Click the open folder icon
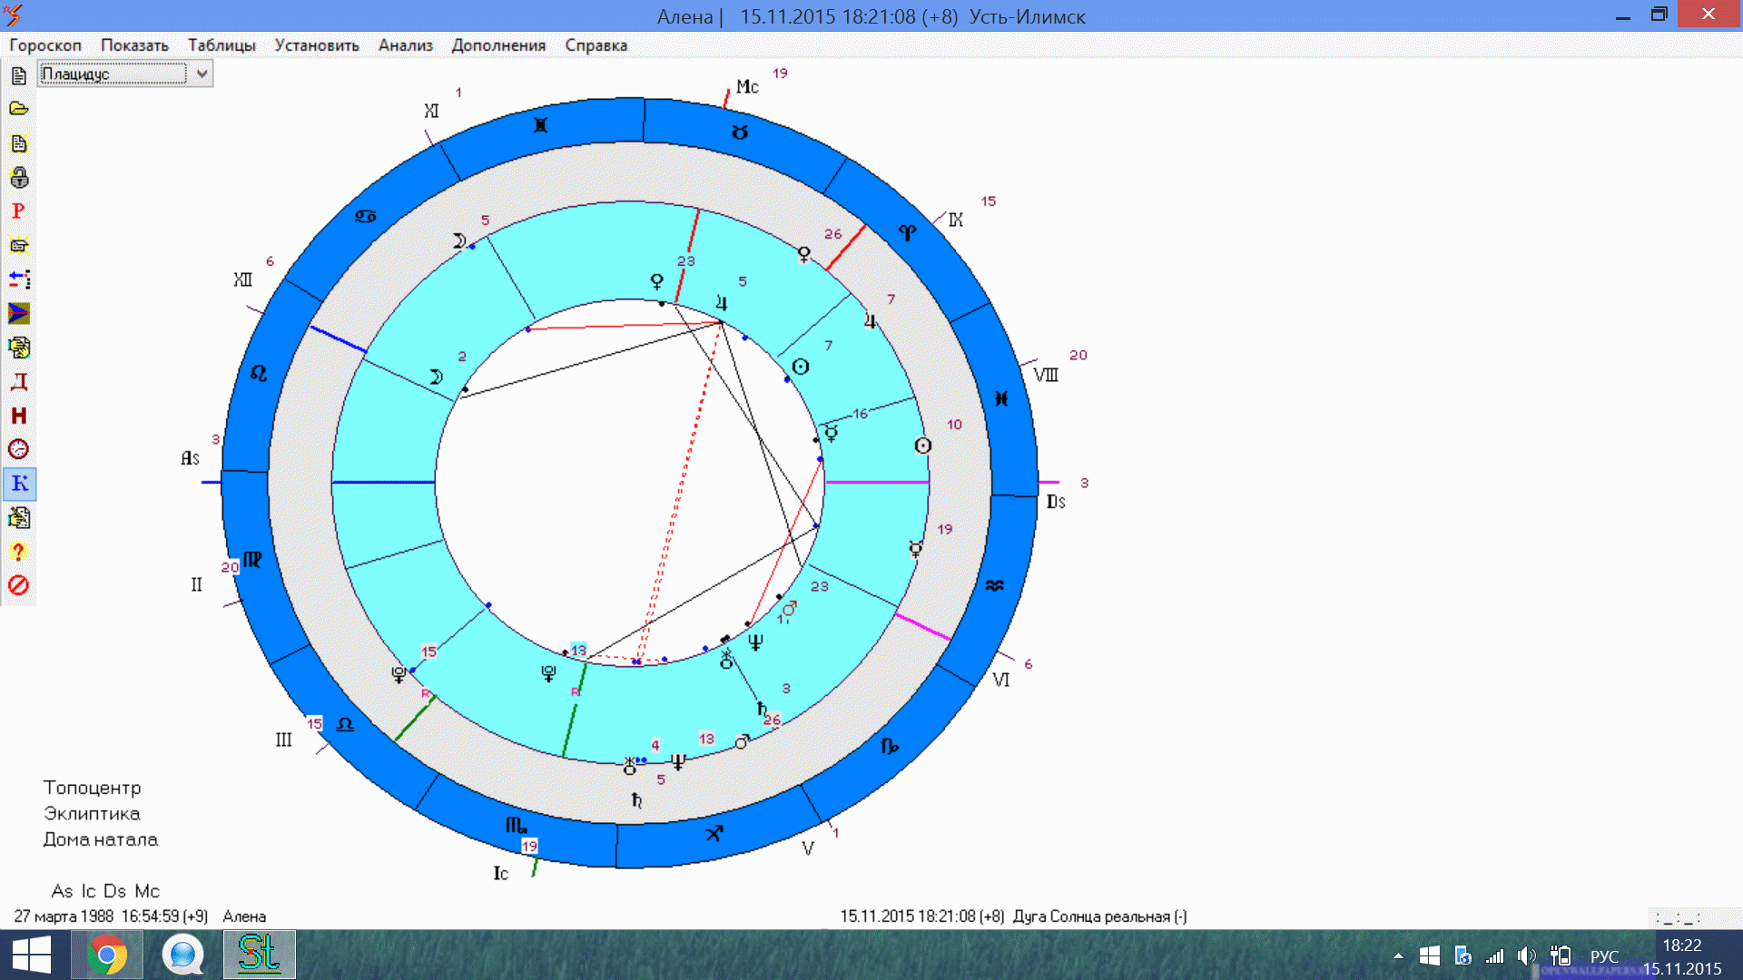Viewport: 1743px width, 980px height. pos(18,109)
